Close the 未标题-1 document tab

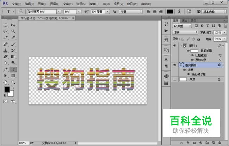coord(73,18)
